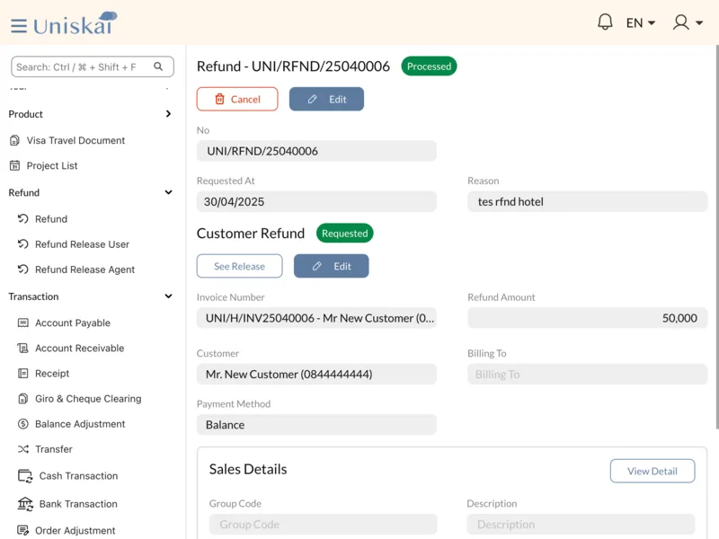Click the Refund Release Agent icon
Image resolution: width=719 pixels, height=539 pixels.
pyautogui.click(x=23, y=269)
